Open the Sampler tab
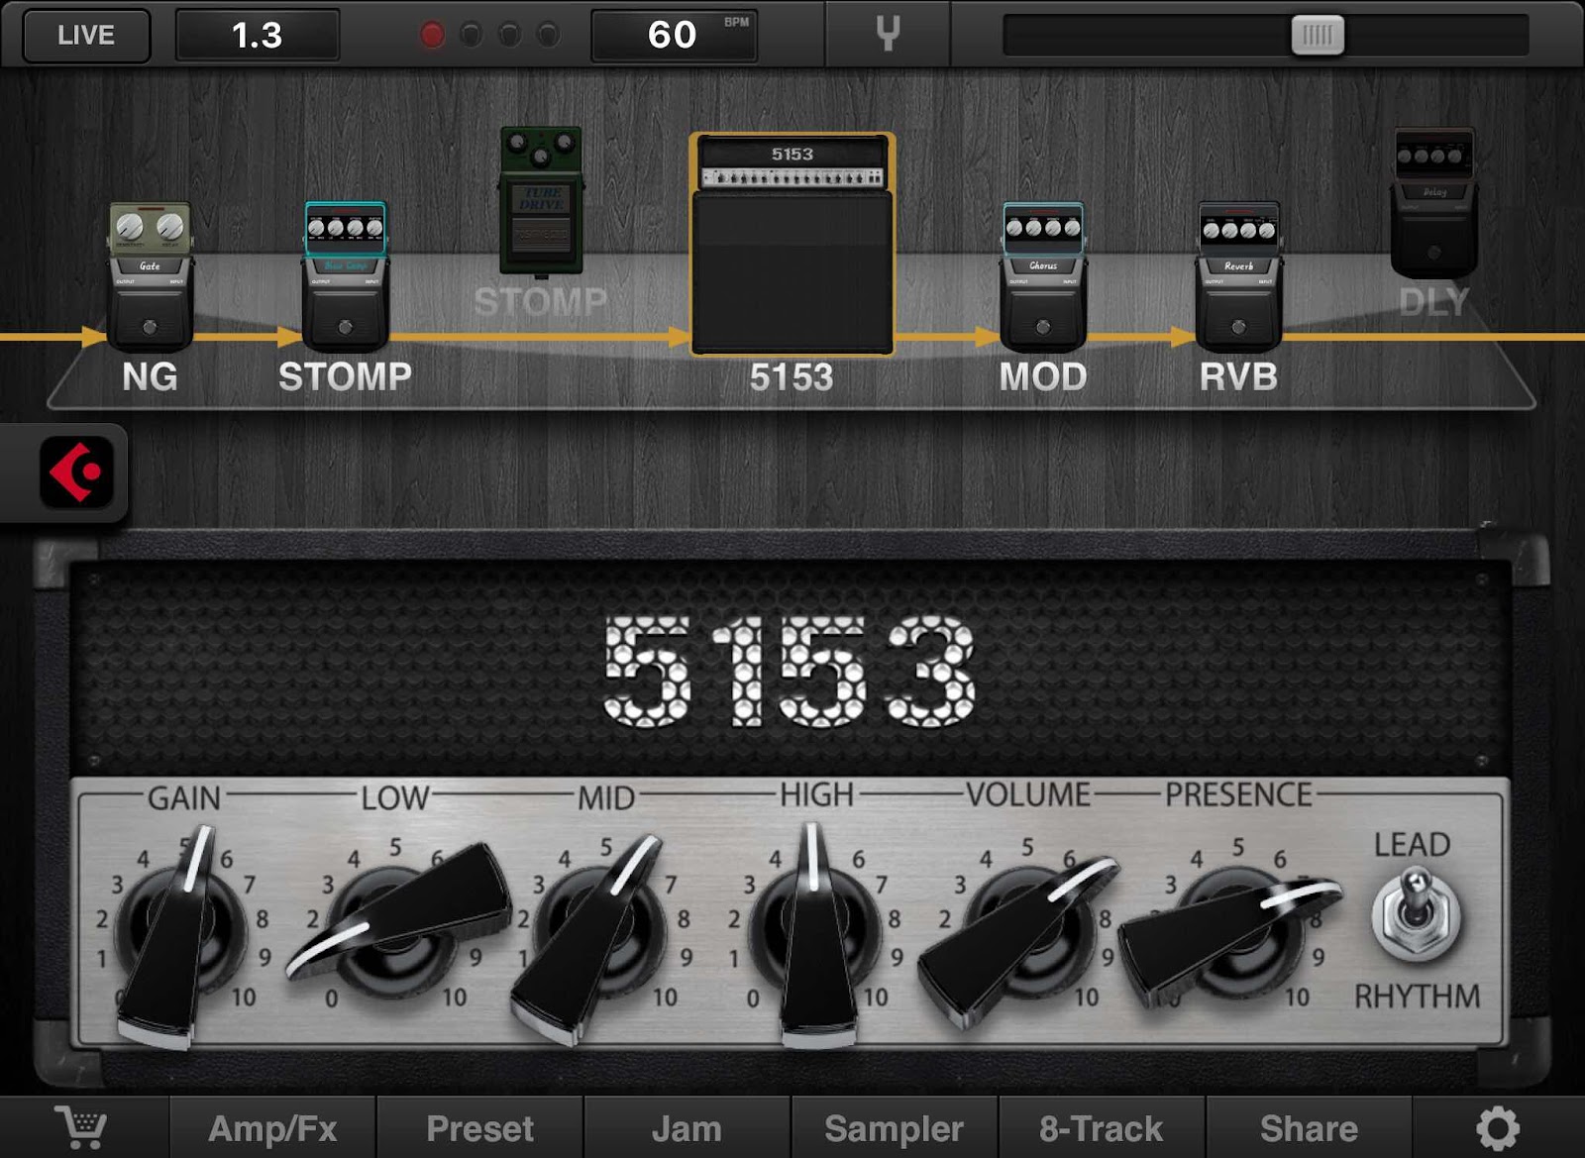This screenshot has width=1585, height=1158. click(894, 1128)
